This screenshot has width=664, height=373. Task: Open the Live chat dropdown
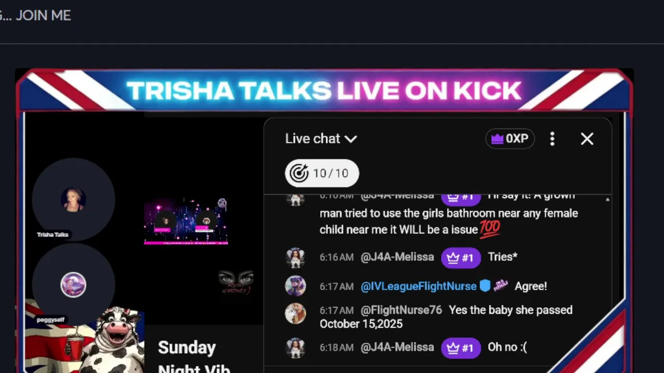321,139
